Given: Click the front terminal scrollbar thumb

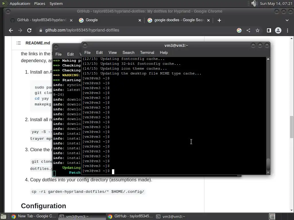Looking at the screenshot, I should pyautogui.click(x=268, y=164).
